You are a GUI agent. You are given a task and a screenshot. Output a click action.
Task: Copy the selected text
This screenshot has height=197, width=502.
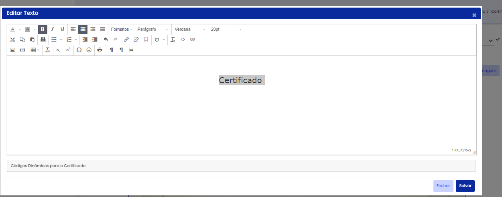coord(22,40)
